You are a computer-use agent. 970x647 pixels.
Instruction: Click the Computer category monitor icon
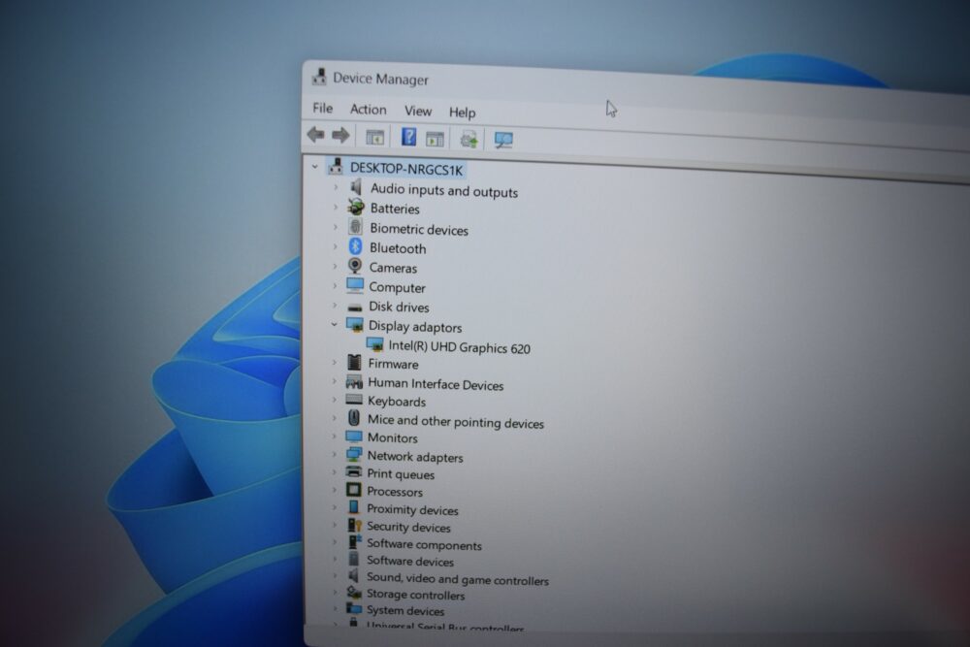(x=355, y=285)
